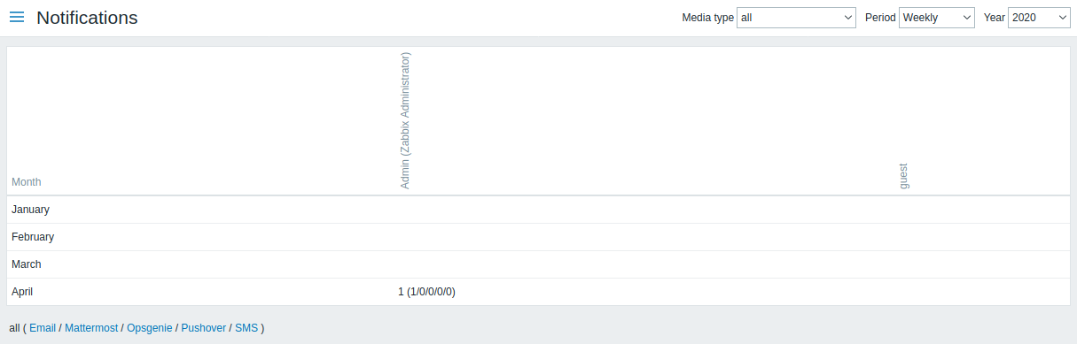The height and width of the screenshot is (344, 1077).
Task: Click the SMS link
Action: [246, 328]
